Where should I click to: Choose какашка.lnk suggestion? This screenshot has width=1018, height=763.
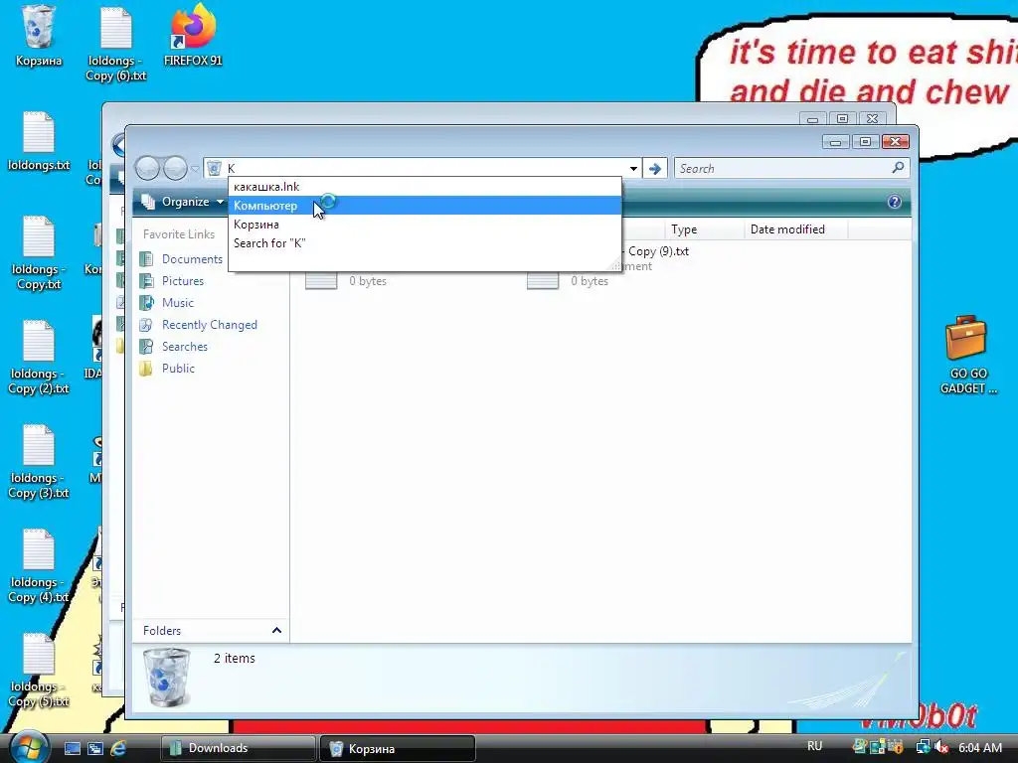(x=424, y=187)
